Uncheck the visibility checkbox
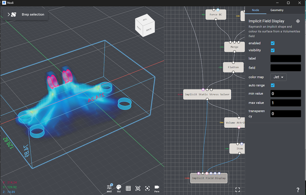This screenshot has height=195, width=306. pos(273,50)
